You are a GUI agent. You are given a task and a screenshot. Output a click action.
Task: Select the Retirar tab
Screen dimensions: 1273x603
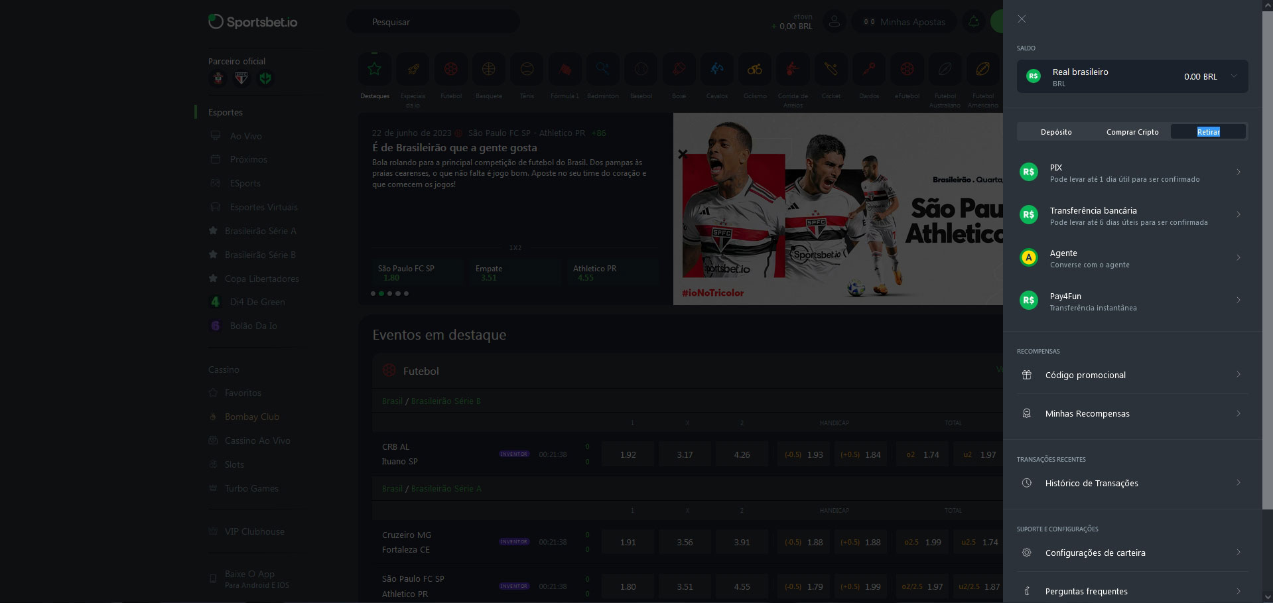[1208, 132]
